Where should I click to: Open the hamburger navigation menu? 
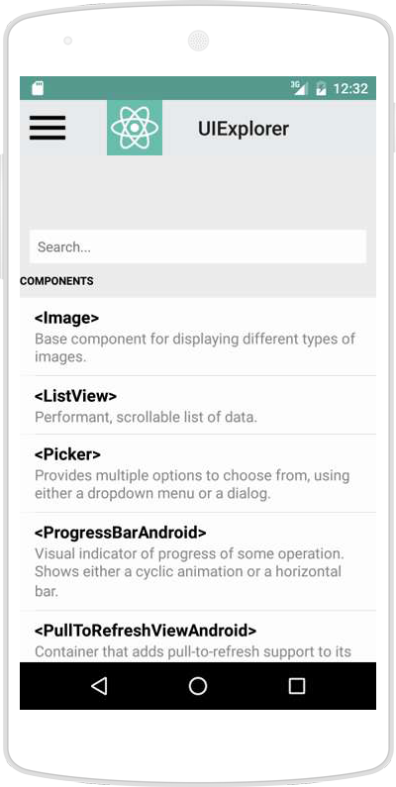pyautogui.click(x=48, y=128)
